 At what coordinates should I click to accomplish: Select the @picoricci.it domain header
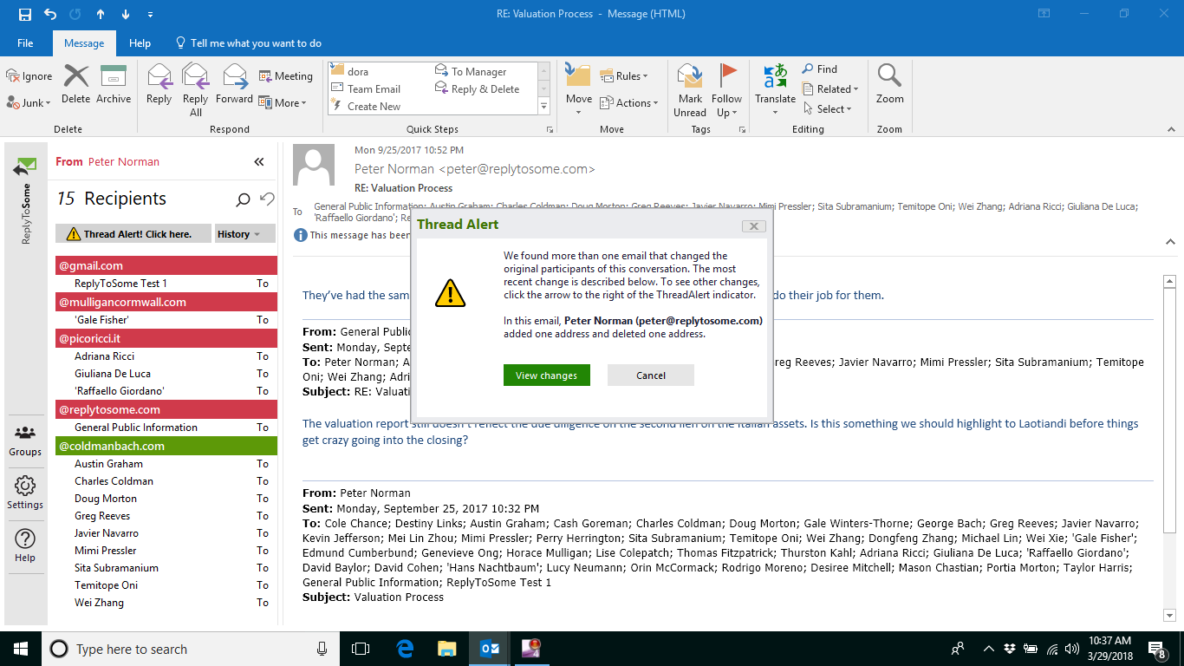pos(166,338)
